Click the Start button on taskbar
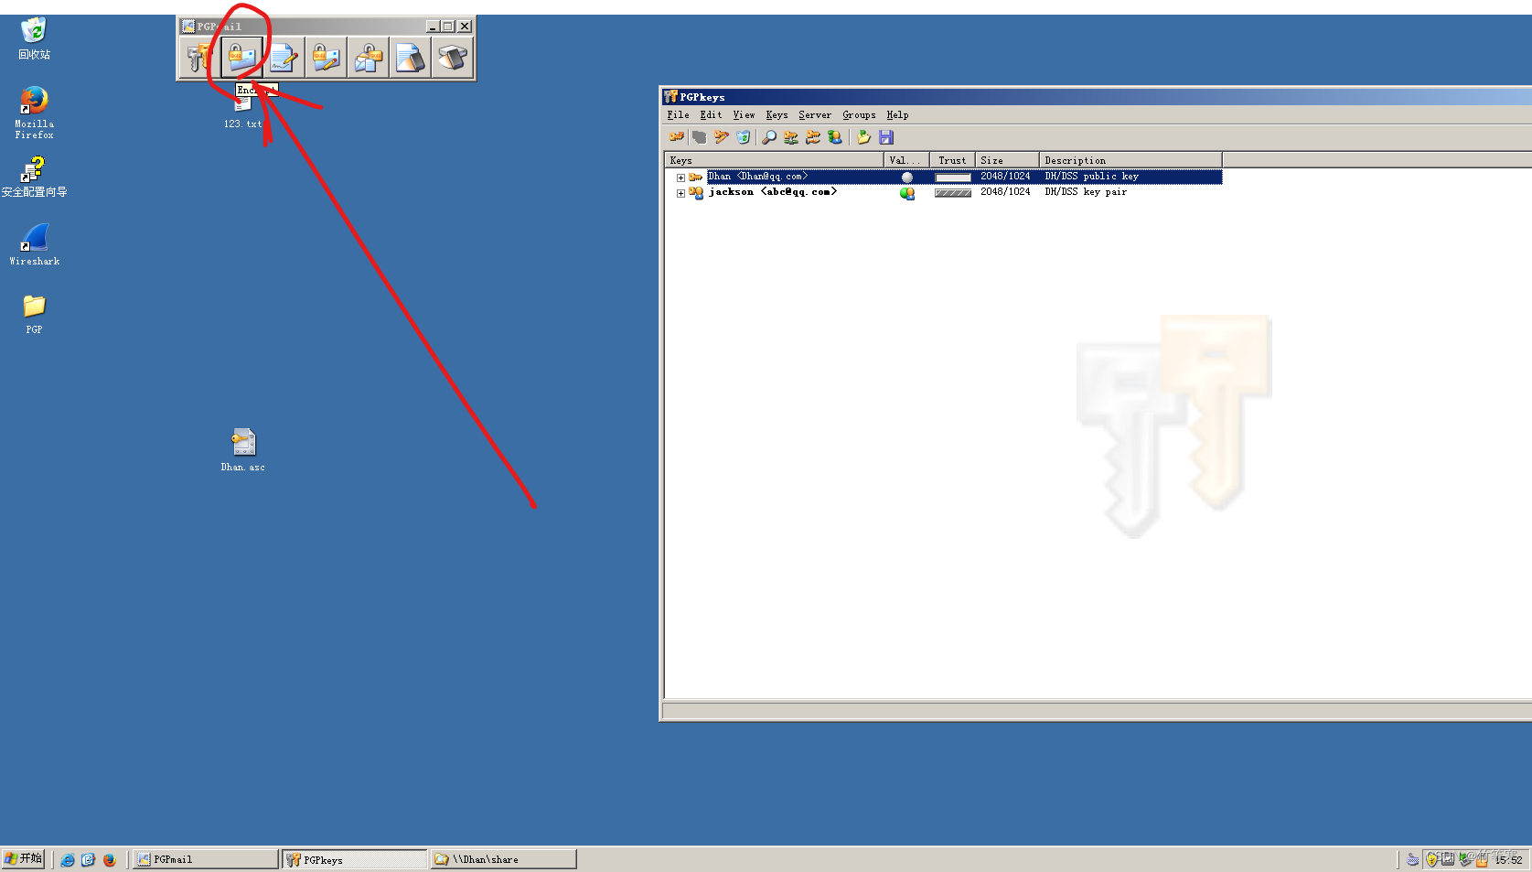The image size is (1532, 872). 23,858
